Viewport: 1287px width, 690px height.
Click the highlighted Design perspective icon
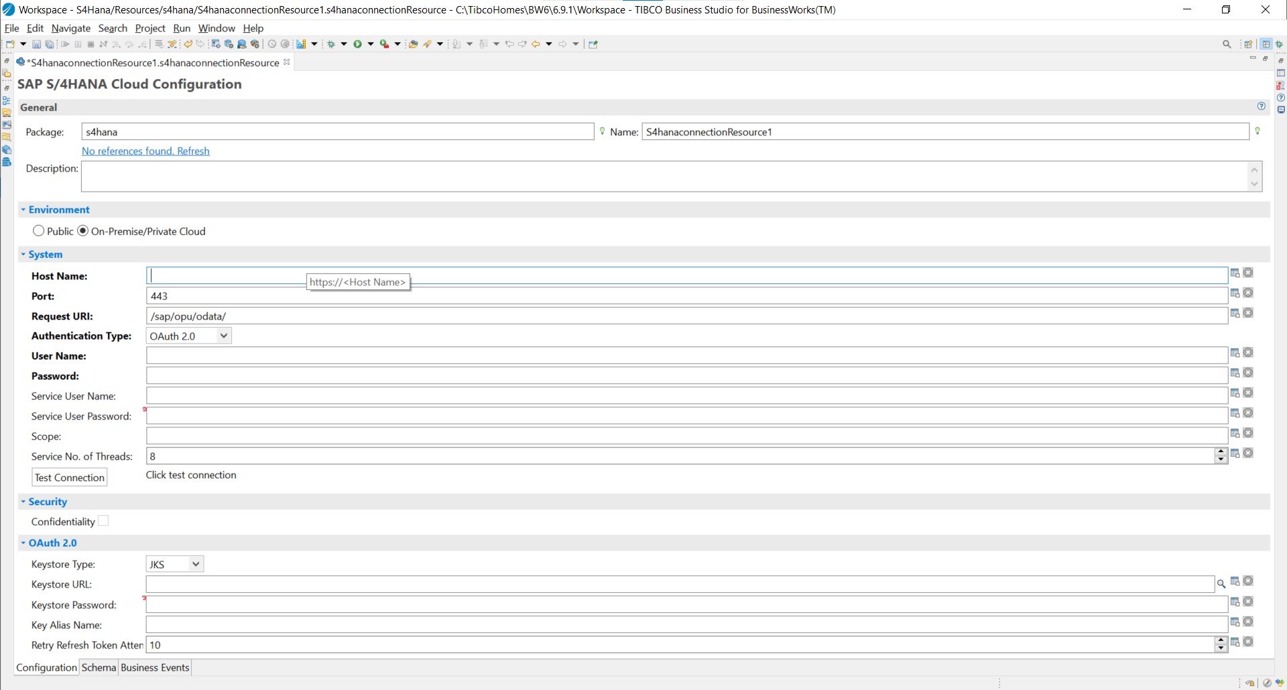click(x=1266, y=44)
